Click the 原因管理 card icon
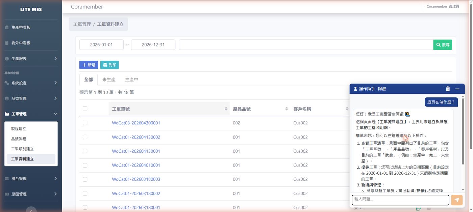This screenshot has height=212, width=473. (7, 194)
